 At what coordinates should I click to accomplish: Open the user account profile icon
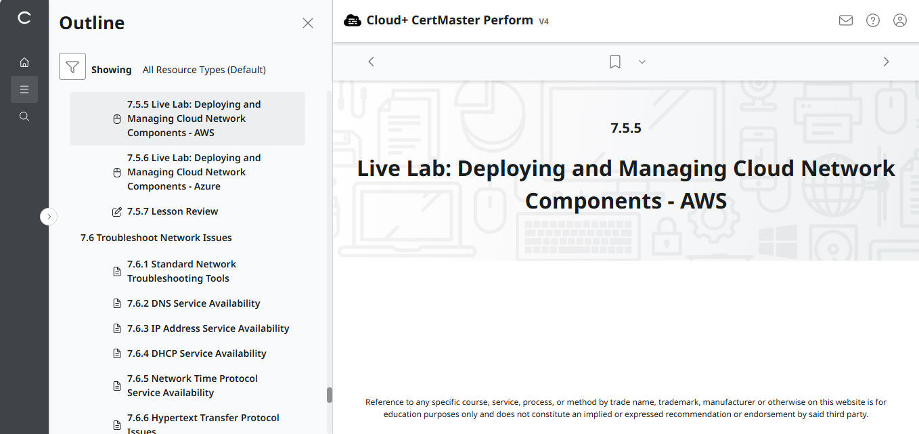(x=899, y=20)
